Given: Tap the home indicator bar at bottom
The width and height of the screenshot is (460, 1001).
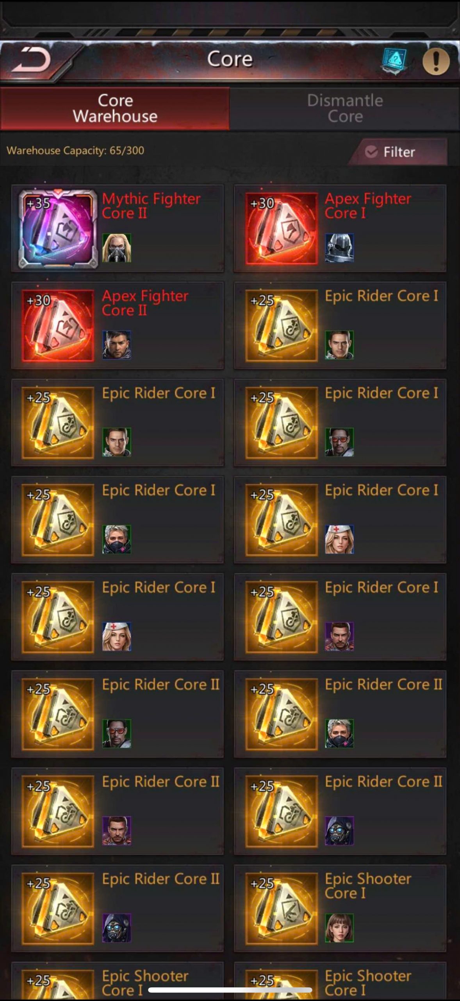Looking at the screenshot, I should click(x=230, y=990).
